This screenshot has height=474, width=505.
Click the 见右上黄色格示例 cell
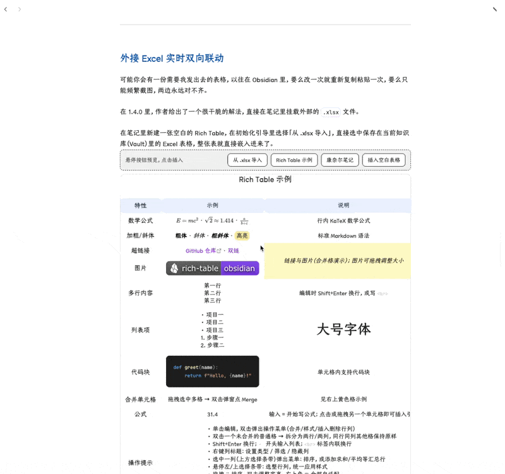tap(343, 399)
